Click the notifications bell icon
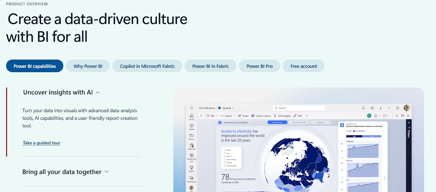Image resolution: width=436 pixels, height=192 pixels. click(363, 108)
